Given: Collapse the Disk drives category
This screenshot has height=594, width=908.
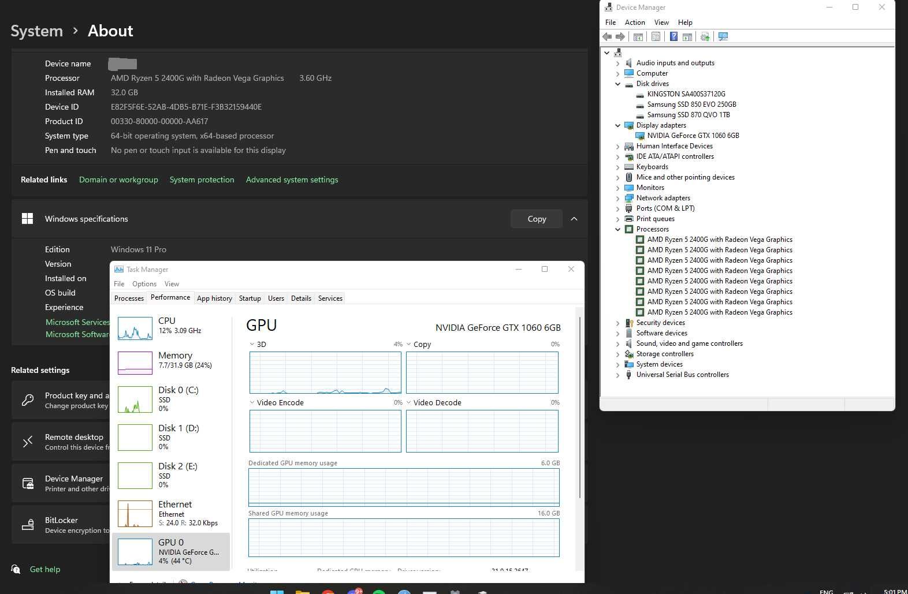Looking at the screenshot, I should pos(617,84).
